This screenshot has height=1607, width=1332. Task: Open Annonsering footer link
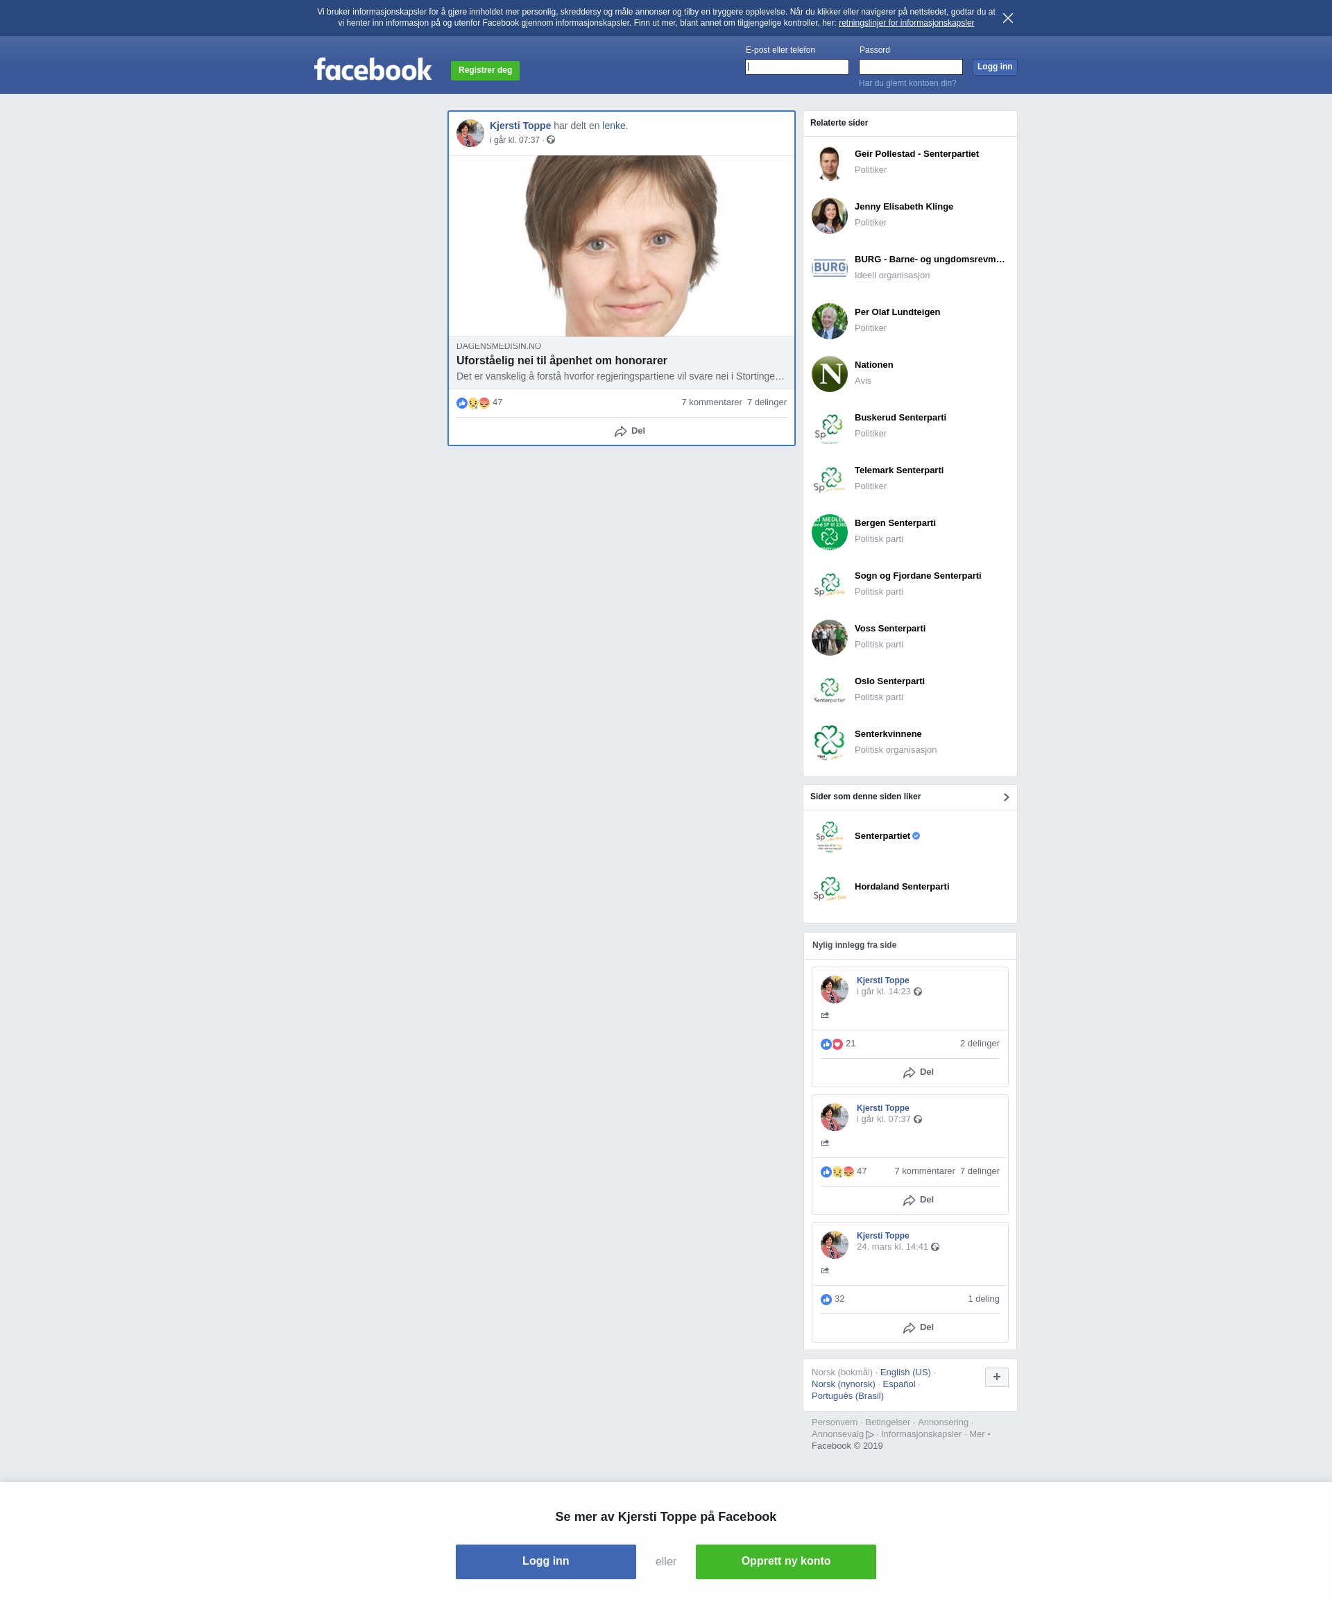(x=943, y=1422)
